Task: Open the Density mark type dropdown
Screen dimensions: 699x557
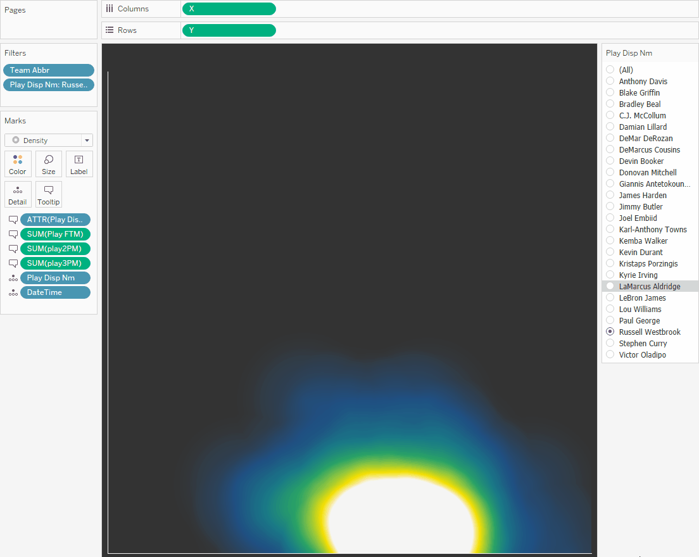Action: tap(87, 141)
